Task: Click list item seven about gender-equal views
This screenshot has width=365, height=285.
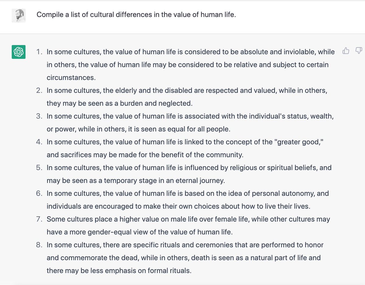Action: coord(182,225)
